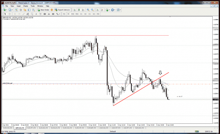Switch to H1 timeframe
Viewport: 220px width, 134px height.
pos(81,14)
